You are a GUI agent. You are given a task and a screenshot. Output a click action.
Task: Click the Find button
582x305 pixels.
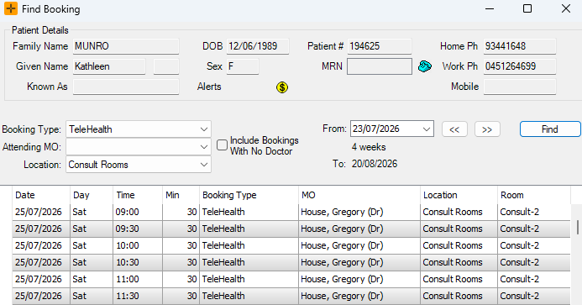pos(550,129)
